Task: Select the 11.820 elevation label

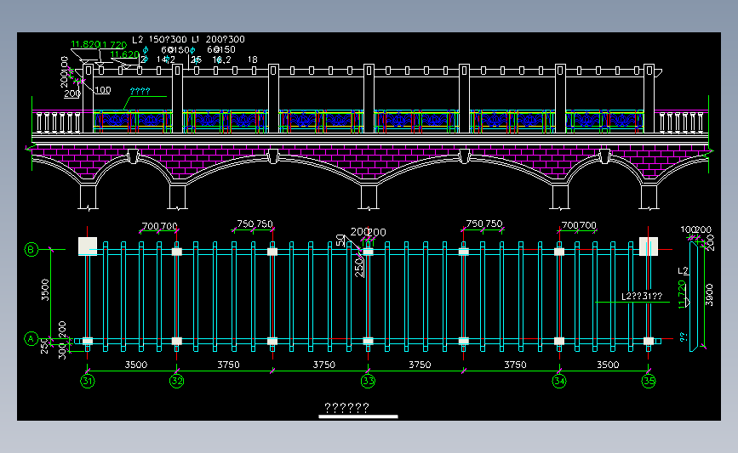Action: point(85,44)
